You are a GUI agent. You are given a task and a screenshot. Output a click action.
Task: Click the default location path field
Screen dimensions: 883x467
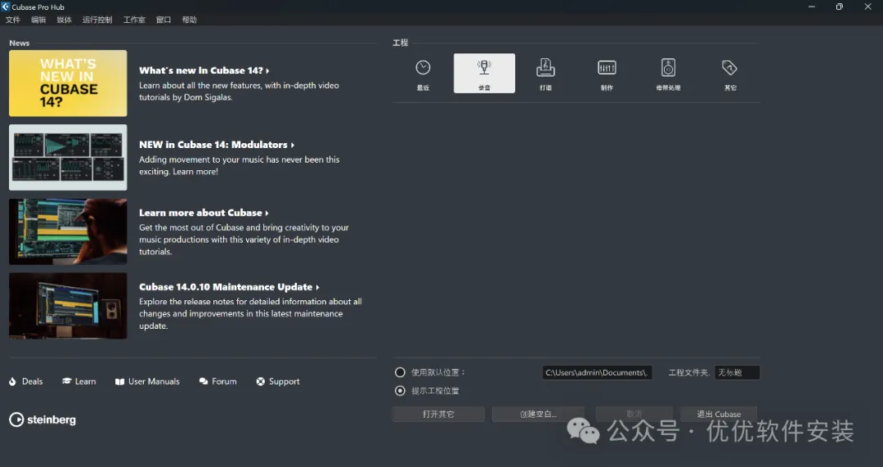coord(597,372)
